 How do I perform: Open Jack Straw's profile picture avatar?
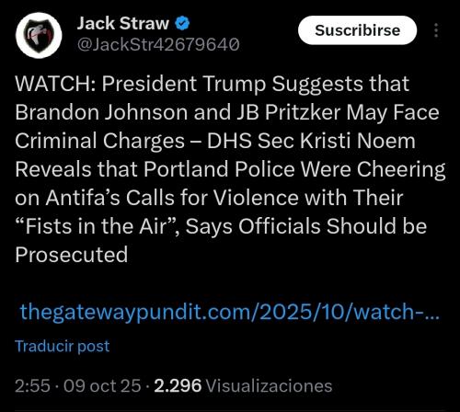click(x=39, y=35)
